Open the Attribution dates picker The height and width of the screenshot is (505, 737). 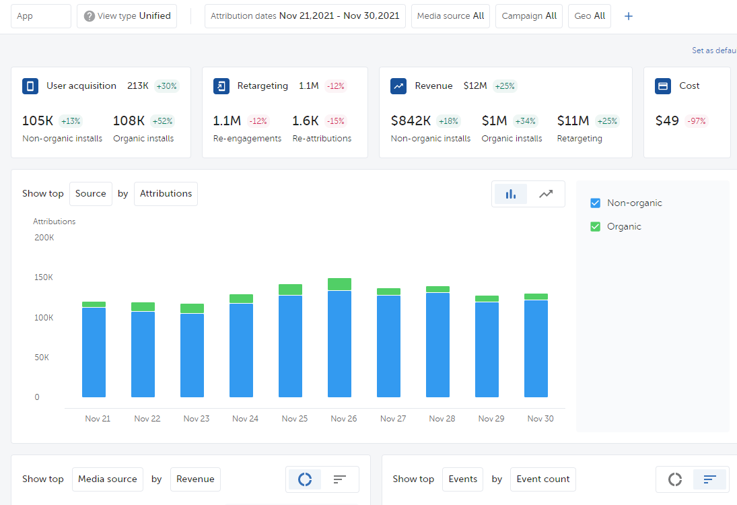point(304,16)
